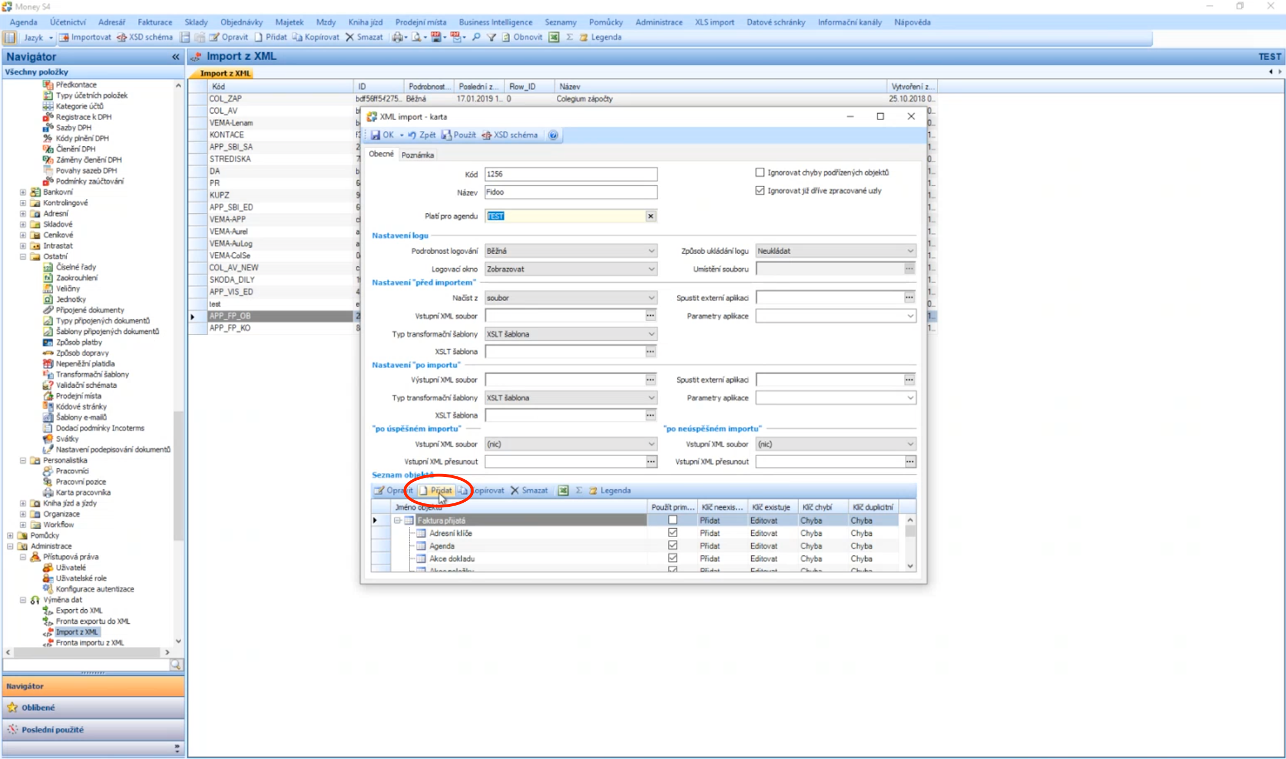Click Zpět in the XML import dialog
The width and height of the screenshot is (1286, 759).
click(422, 135)
